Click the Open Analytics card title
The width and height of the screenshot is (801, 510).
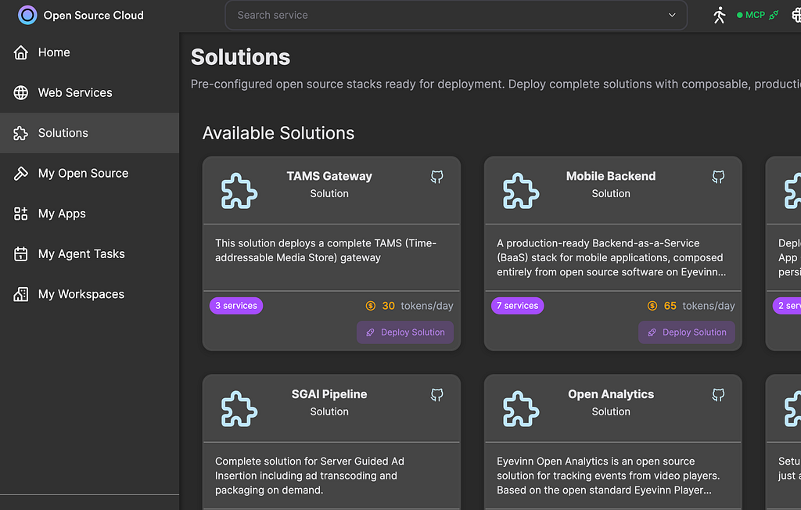coord(611,394)
